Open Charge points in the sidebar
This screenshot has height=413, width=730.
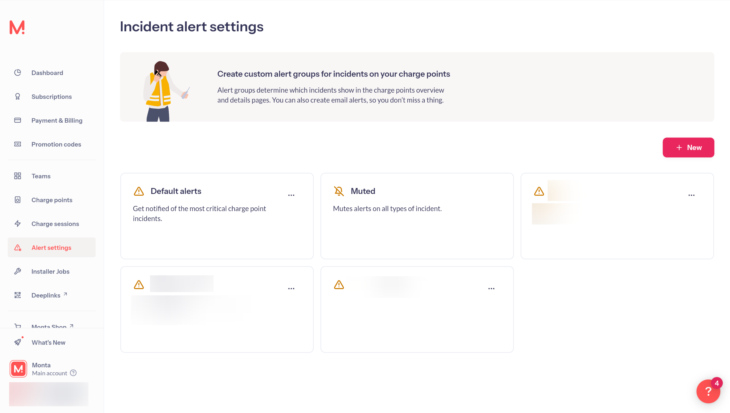[52, 200]
